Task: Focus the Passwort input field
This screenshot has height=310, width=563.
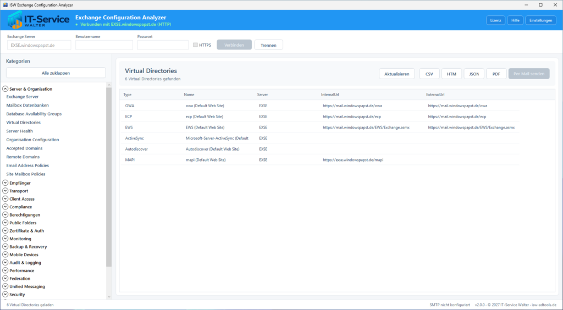Action: (163, 45)
